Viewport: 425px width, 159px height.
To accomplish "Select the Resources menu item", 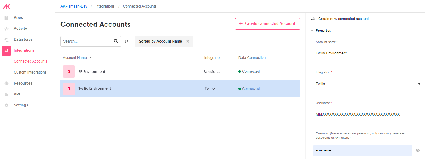I will tap(23, 83).
